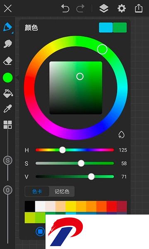Open the layers panel icon
This screenshot has height=249, width=149.
pyautogui.click(x=104, y=8)
